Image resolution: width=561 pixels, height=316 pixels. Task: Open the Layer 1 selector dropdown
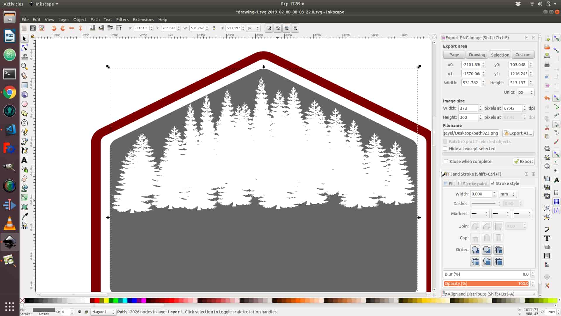click(x=103, y=312)
